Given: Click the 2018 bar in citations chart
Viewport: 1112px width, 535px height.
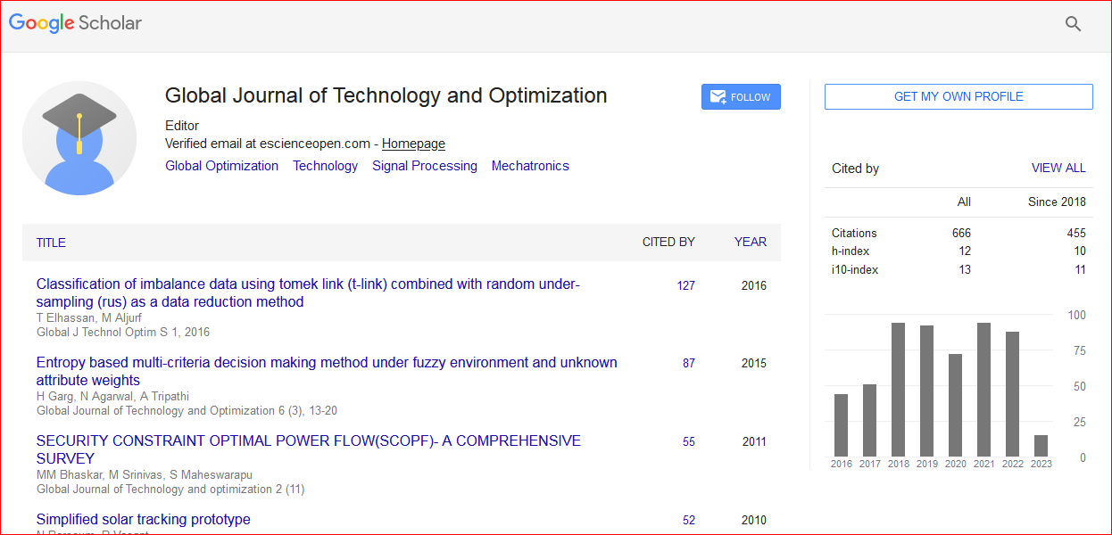Looking at the screenshot, I should (x=898, y=390).
